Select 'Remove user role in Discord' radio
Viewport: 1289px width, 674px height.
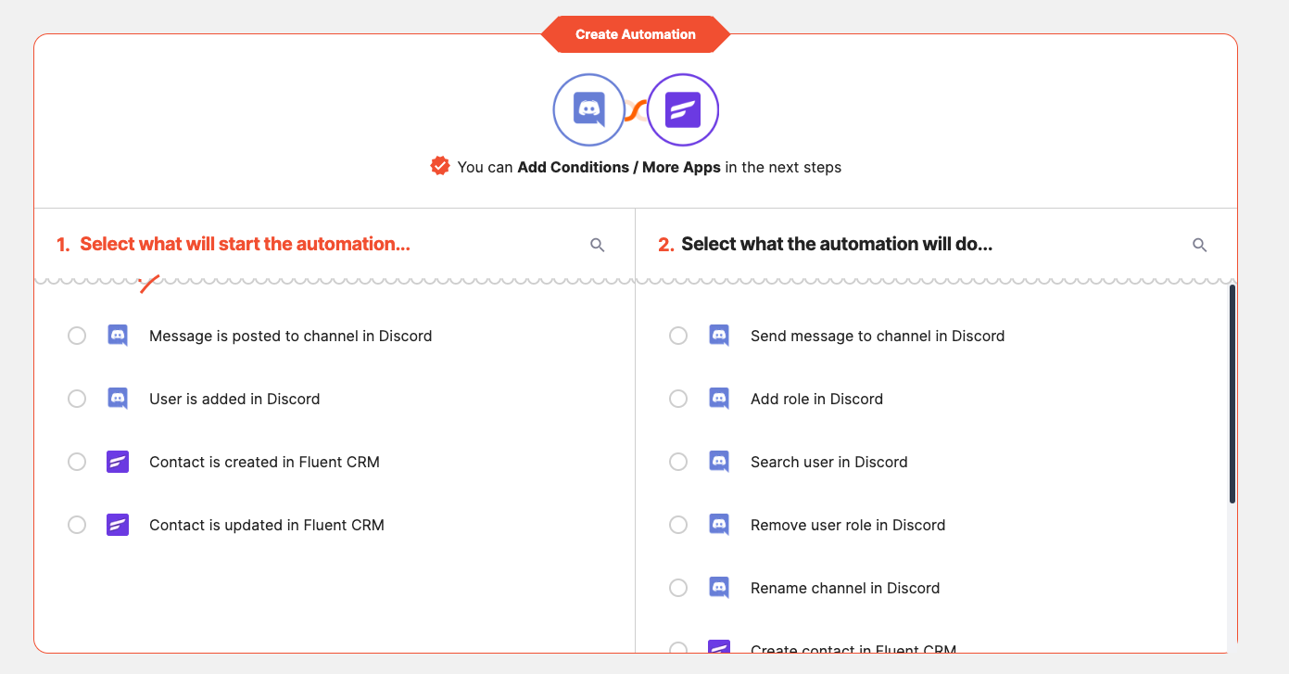(x=678, y=525)
